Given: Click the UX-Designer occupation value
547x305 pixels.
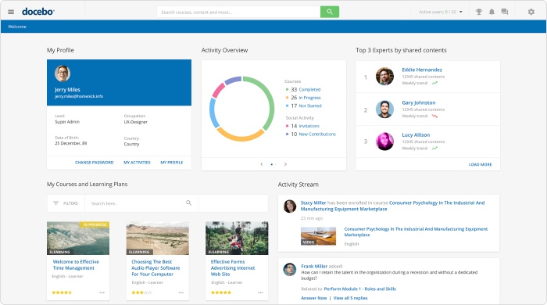Looking at the screenshot, I should 135,122.
